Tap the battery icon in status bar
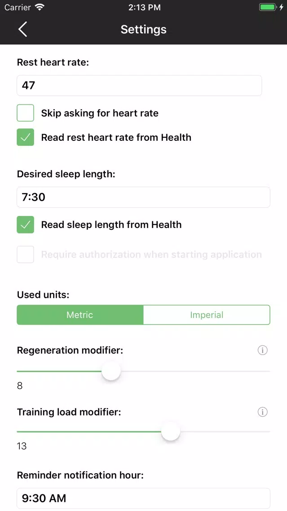287x511 pixels. click(x=268, y=8)
